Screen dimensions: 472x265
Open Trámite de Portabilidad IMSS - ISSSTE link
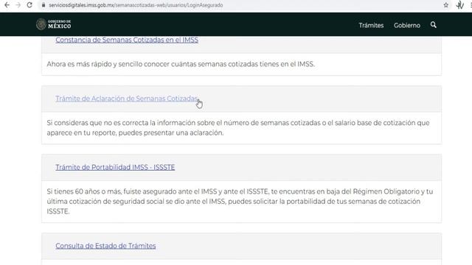tap(115, 167)
